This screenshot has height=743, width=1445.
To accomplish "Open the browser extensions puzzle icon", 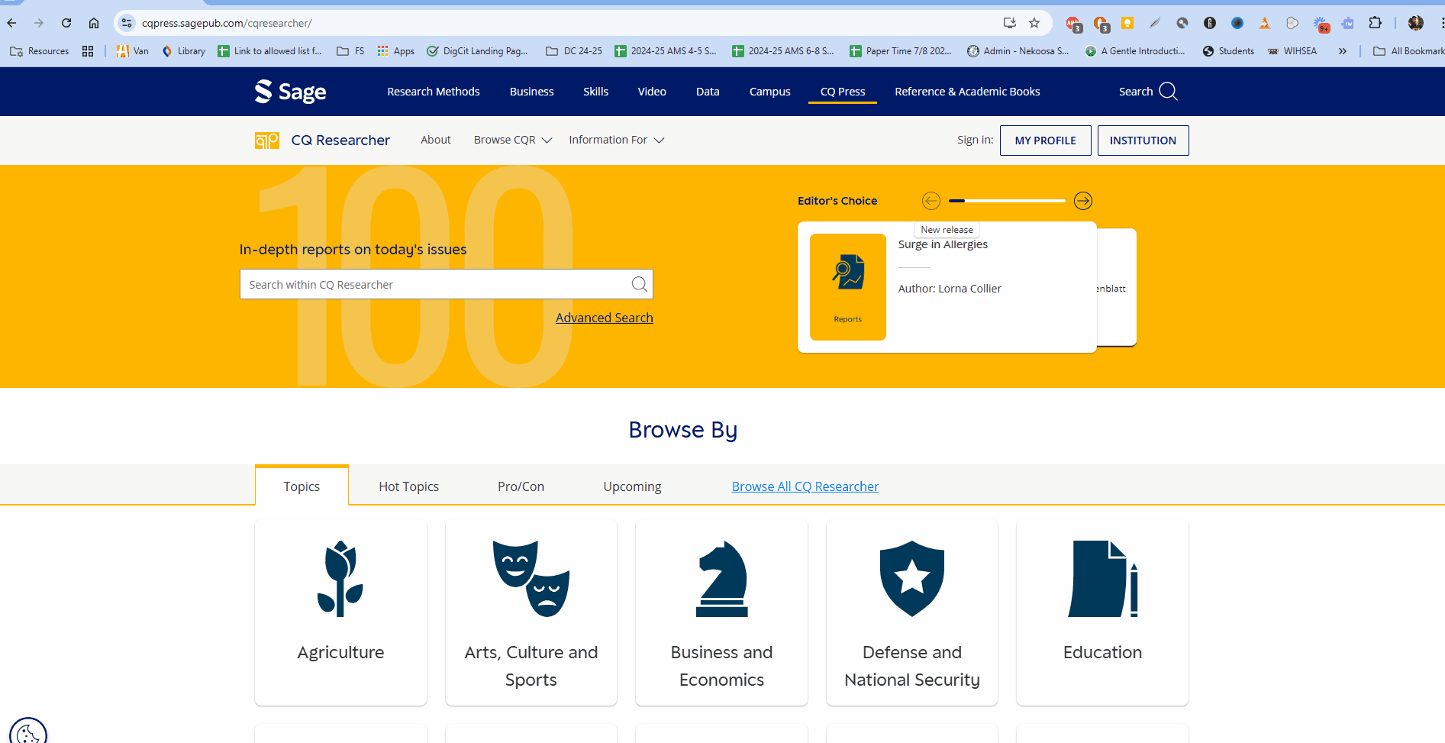I will click(1375, 23).
